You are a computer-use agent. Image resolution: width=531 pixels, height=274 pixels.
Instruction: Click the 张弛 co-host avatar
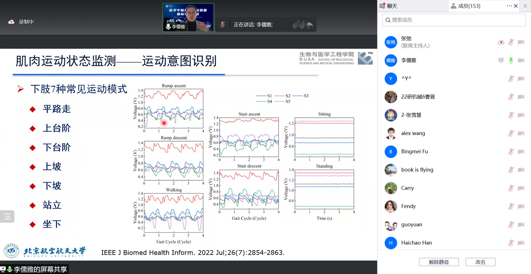tap(391, 42)
